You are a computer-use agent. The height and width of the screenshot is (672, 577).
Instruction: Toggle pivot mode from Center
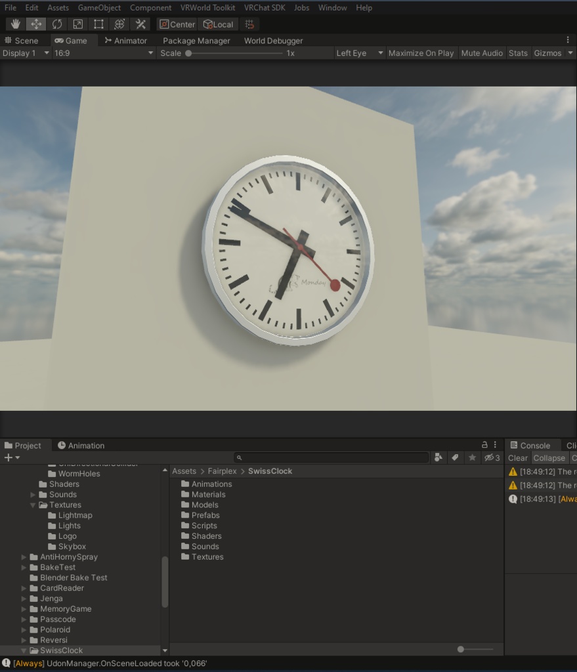(176, 24)
